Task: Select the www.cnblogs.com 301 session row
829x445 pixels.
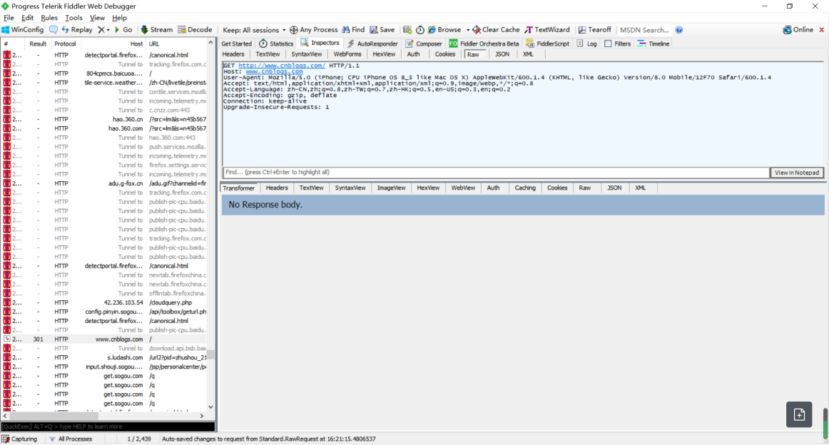Action: point(105,339)
